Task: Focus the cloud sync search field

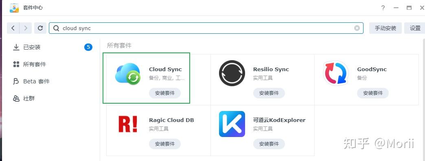Action: [x=206, y=28]
